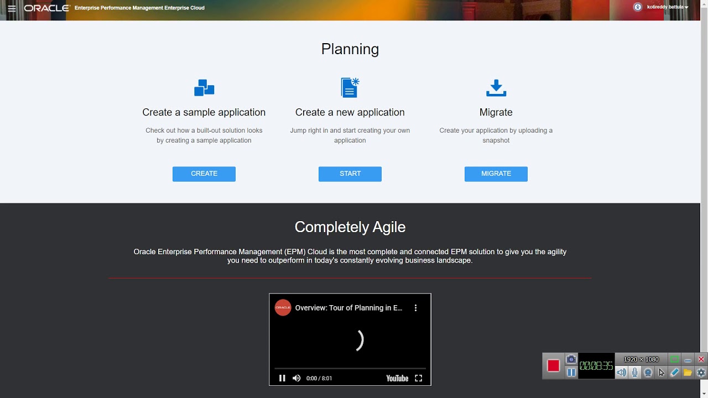Click the page vertical scrollbar
The width and height of the screenshot is (708, 398).
coord(704,199)
